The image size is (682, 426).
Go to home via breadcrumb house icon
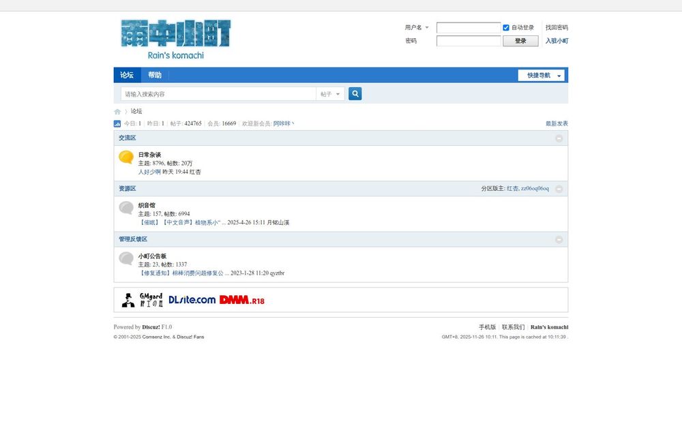click(117, 112)
